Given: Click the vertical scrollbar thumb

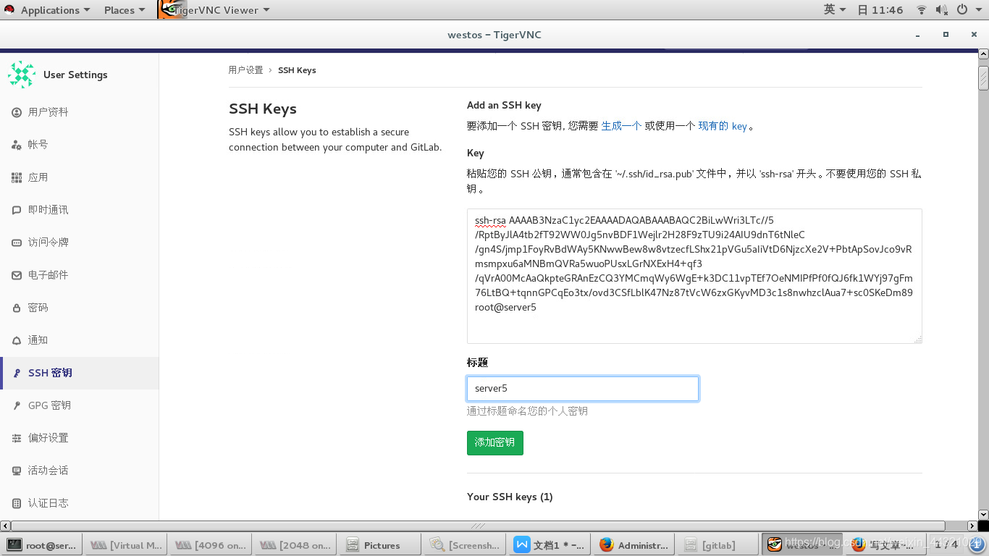Looking at the screenshot, I should tap(983, 77).
